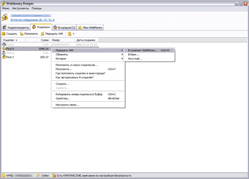Click the Аттестат псевдонима link

32,20
